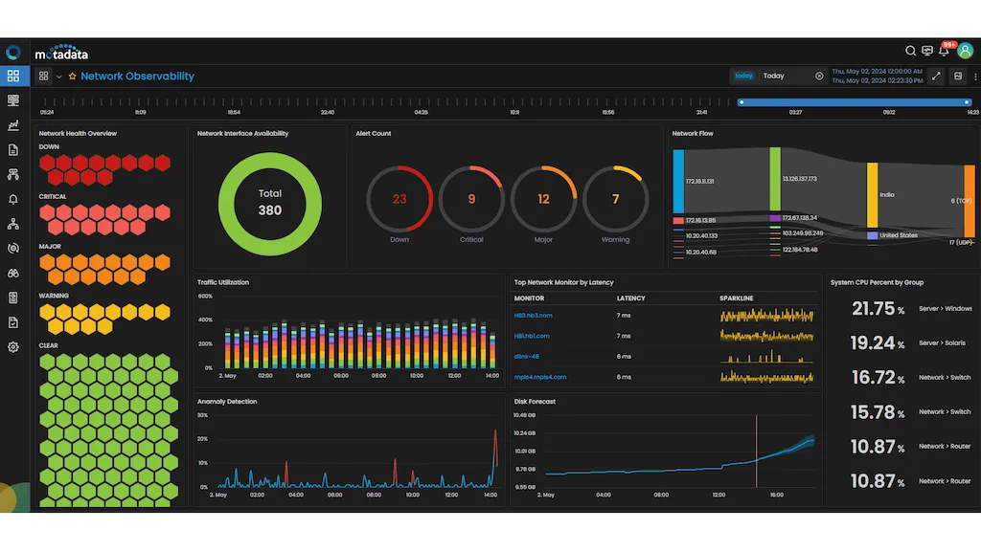Click the H83.hb3.com monitor link
981x551 pixels.
(x=533, y=316)
